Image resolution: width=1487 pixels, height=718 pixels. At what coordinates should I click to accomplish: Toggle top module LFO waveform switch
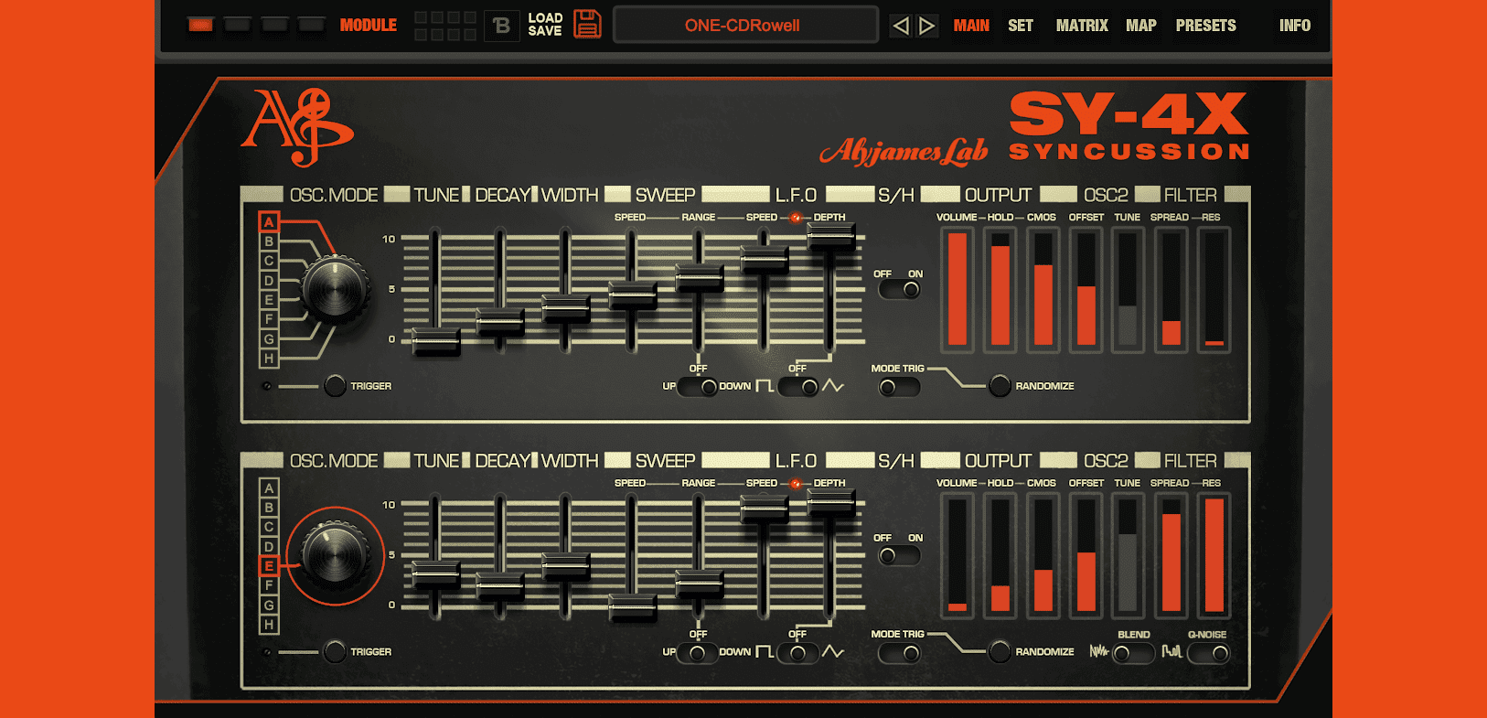coord(798,387)
